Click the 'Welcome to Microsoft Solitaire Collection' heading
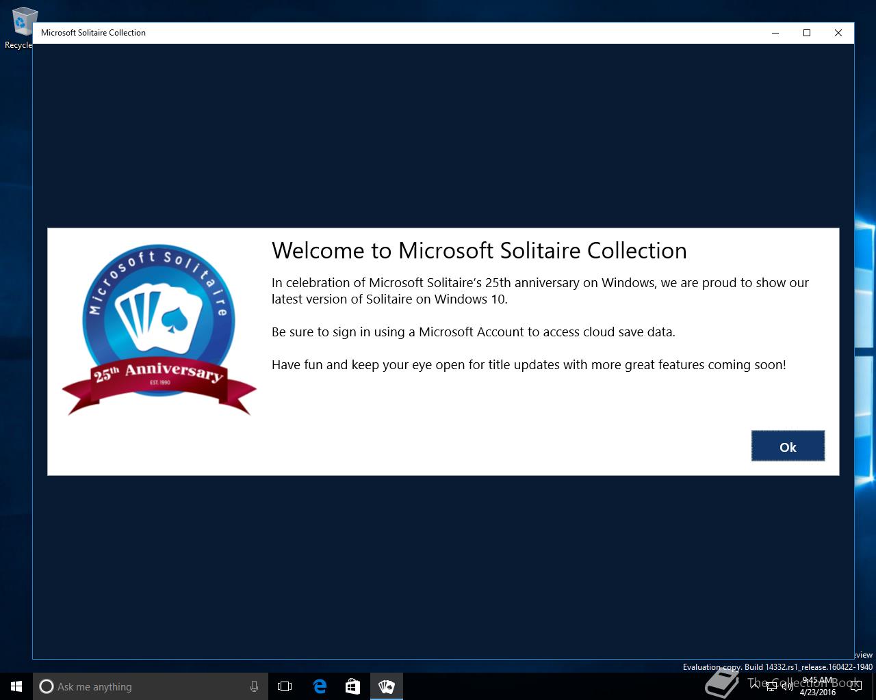This screenshot has height=700, width=876. (x=479, y=251)
